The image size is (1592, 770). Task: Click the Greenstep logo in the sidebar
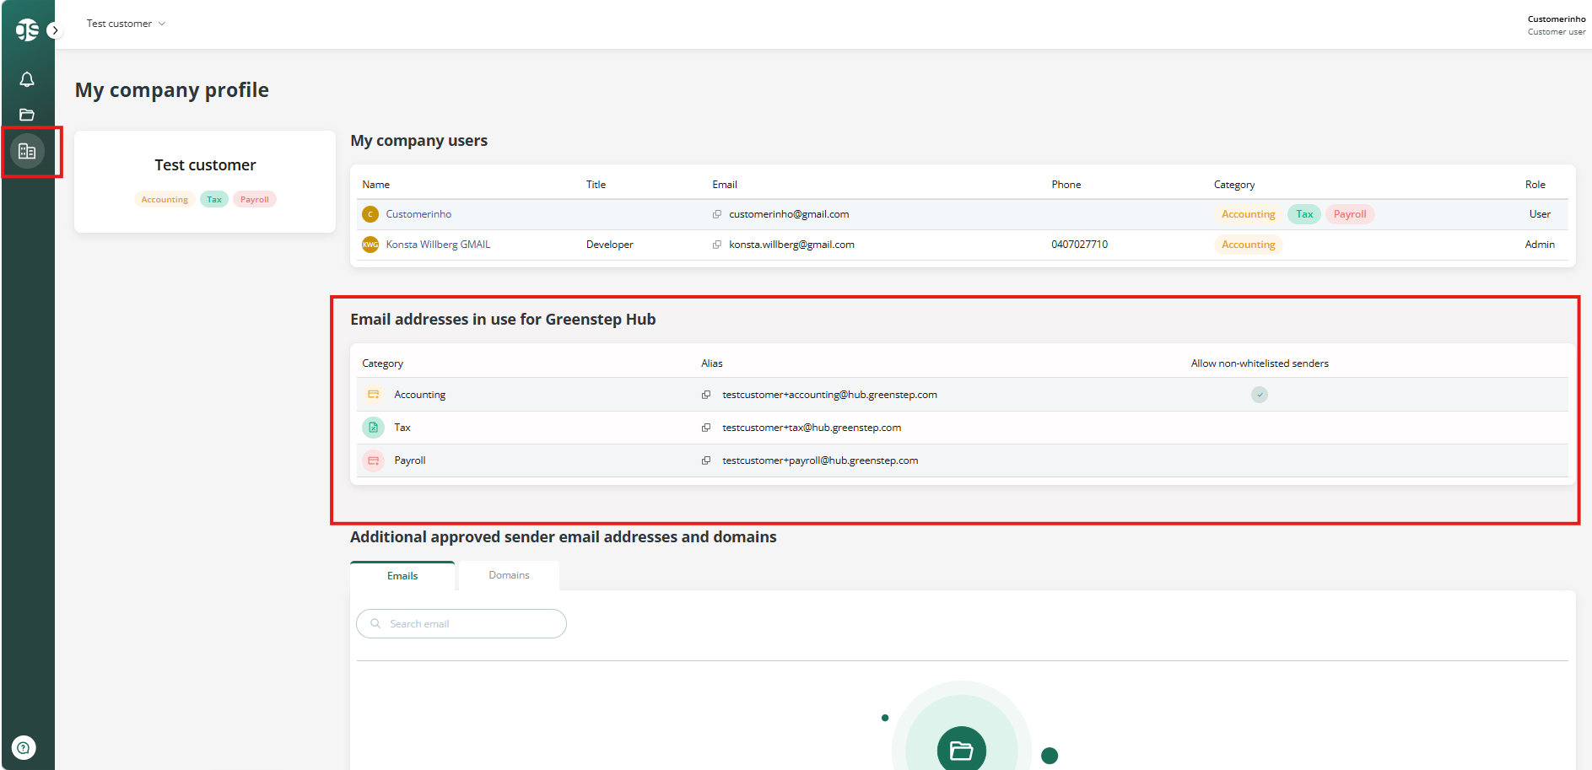pyautogui.click(x=26, y=30)
